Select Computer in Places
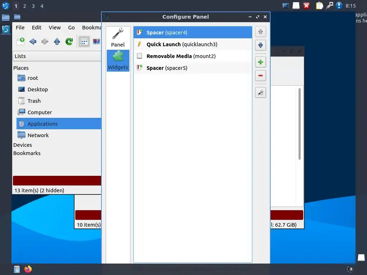 [58, 112]
